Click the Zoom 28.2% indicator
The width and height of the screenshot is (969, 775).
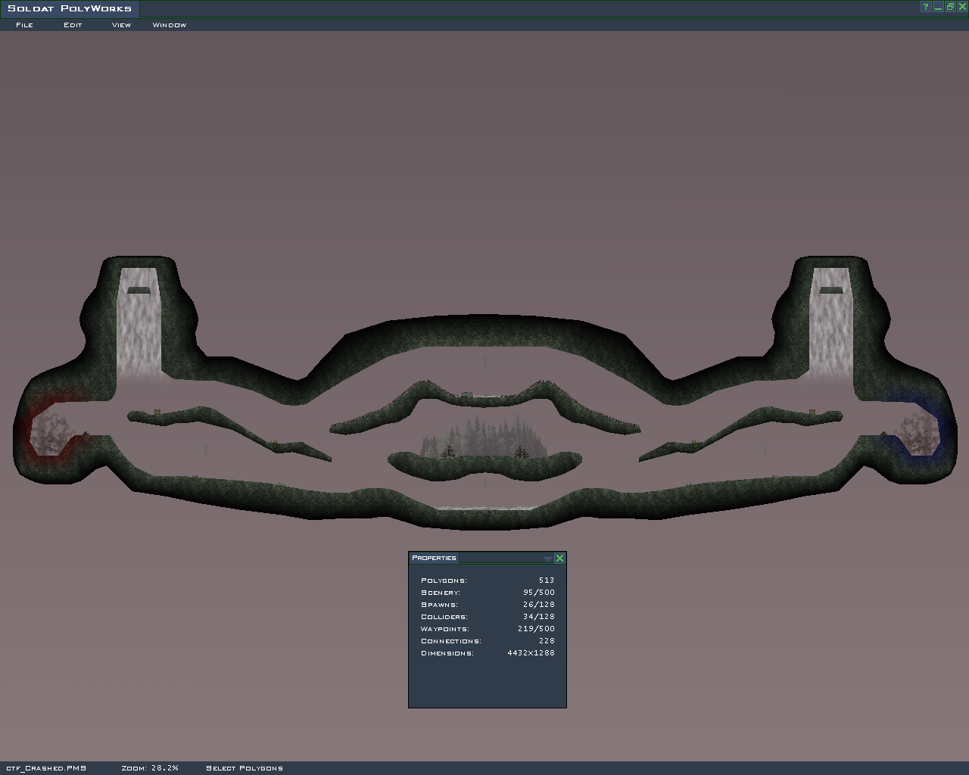150,768
